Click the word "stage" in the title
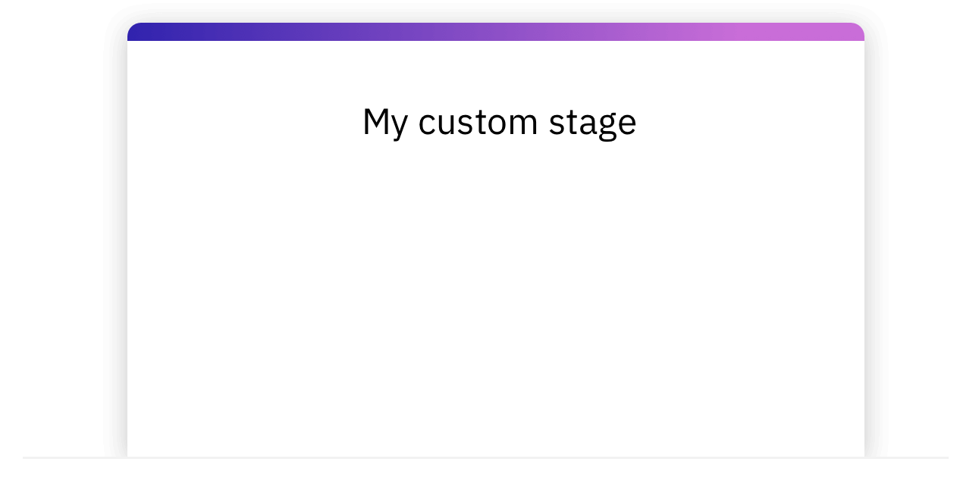Screen dimensions: 960x493 (x=593, y=123)
